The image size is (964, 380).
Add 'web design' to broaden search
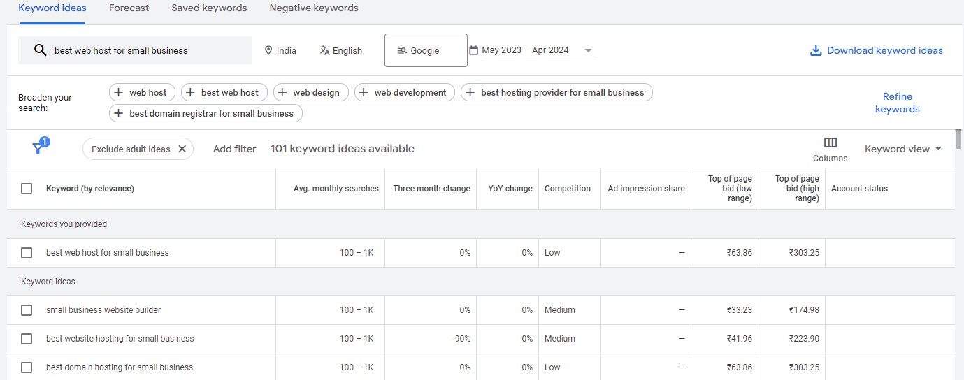[310, 92]
